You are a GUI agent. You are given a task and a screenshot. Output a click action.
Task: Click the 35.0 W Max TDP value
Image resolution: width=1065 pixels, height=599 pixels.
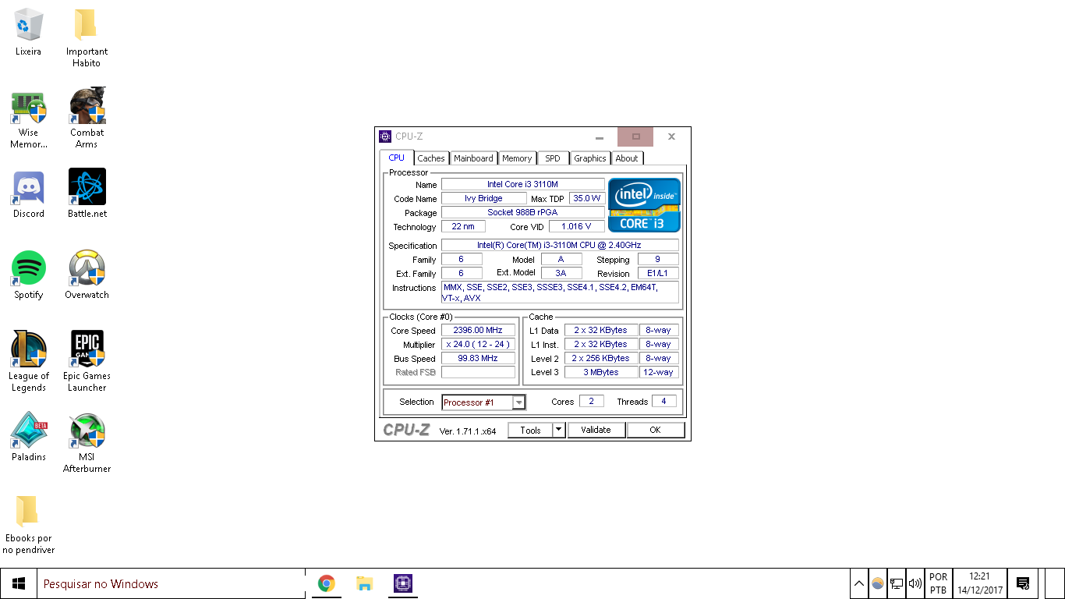586,198
